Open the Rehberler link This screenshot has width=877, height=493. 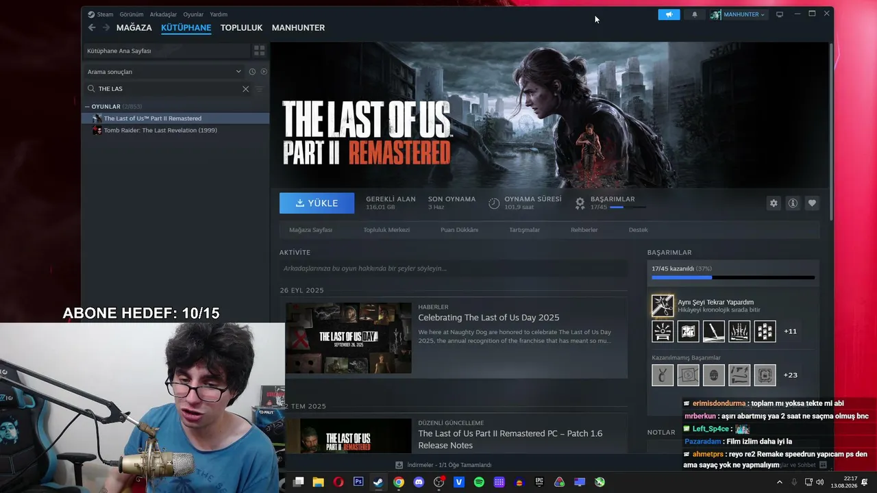coord(584,230)
